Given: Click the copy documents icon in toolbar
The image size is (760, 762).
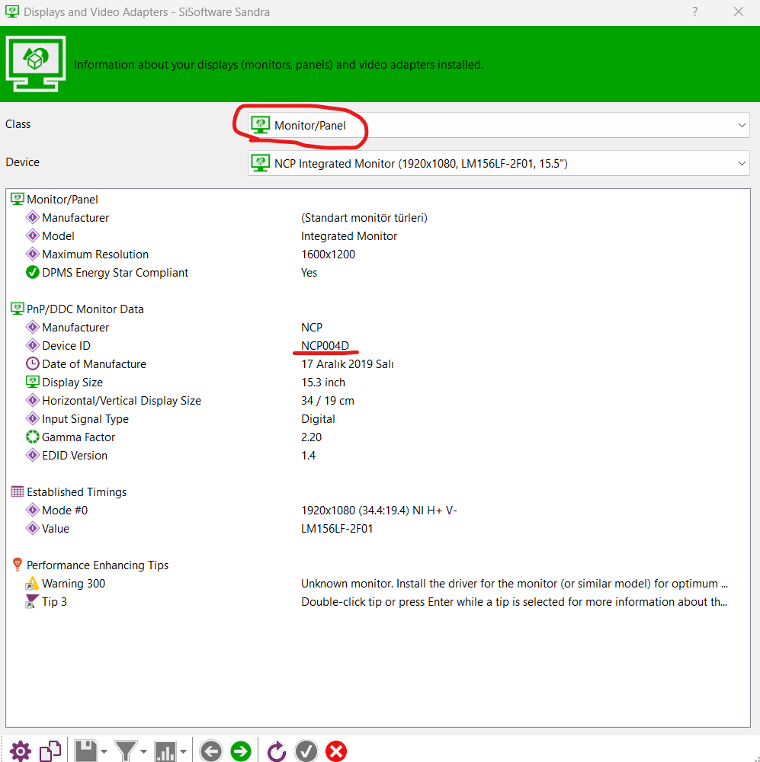Looking at the screenshot, I should [50, 751].
